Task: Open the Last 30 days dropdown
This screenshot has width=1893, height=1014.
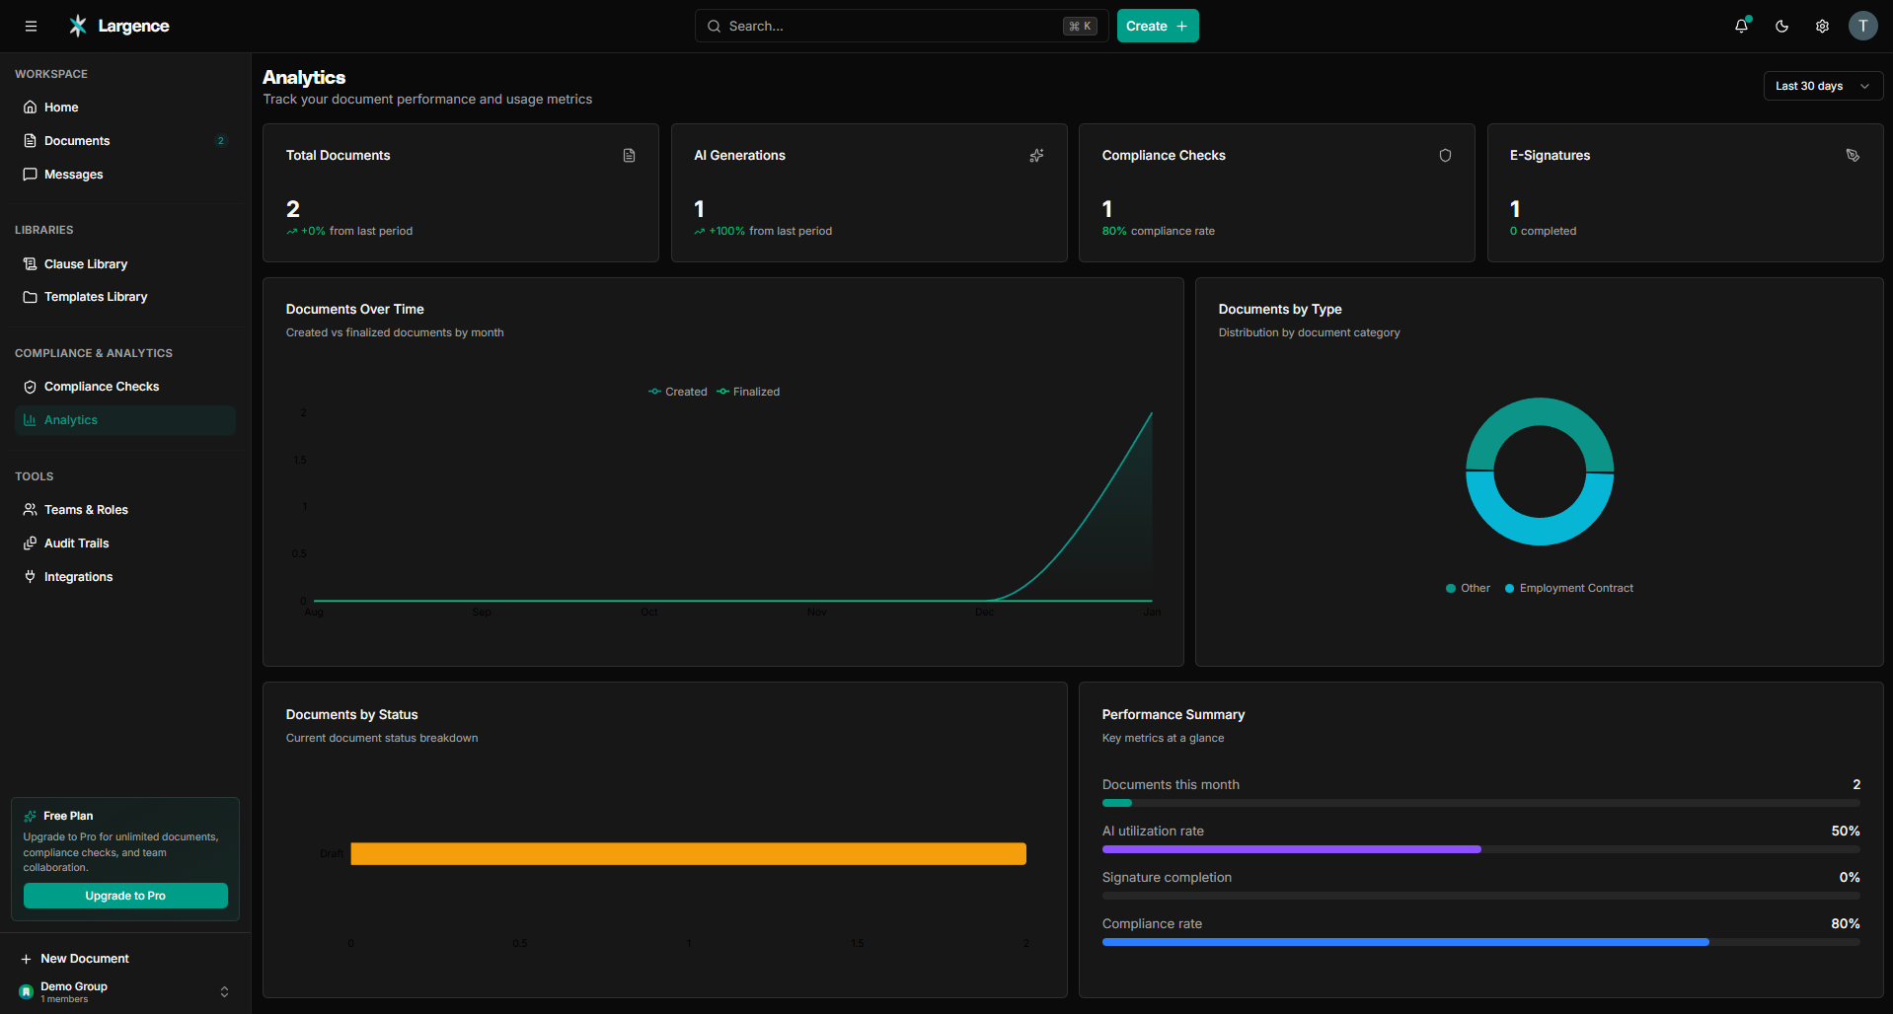Action: pos(1822,86)
